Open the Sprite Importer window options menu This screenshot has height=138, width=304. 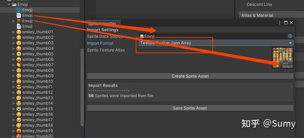point(280,23)
